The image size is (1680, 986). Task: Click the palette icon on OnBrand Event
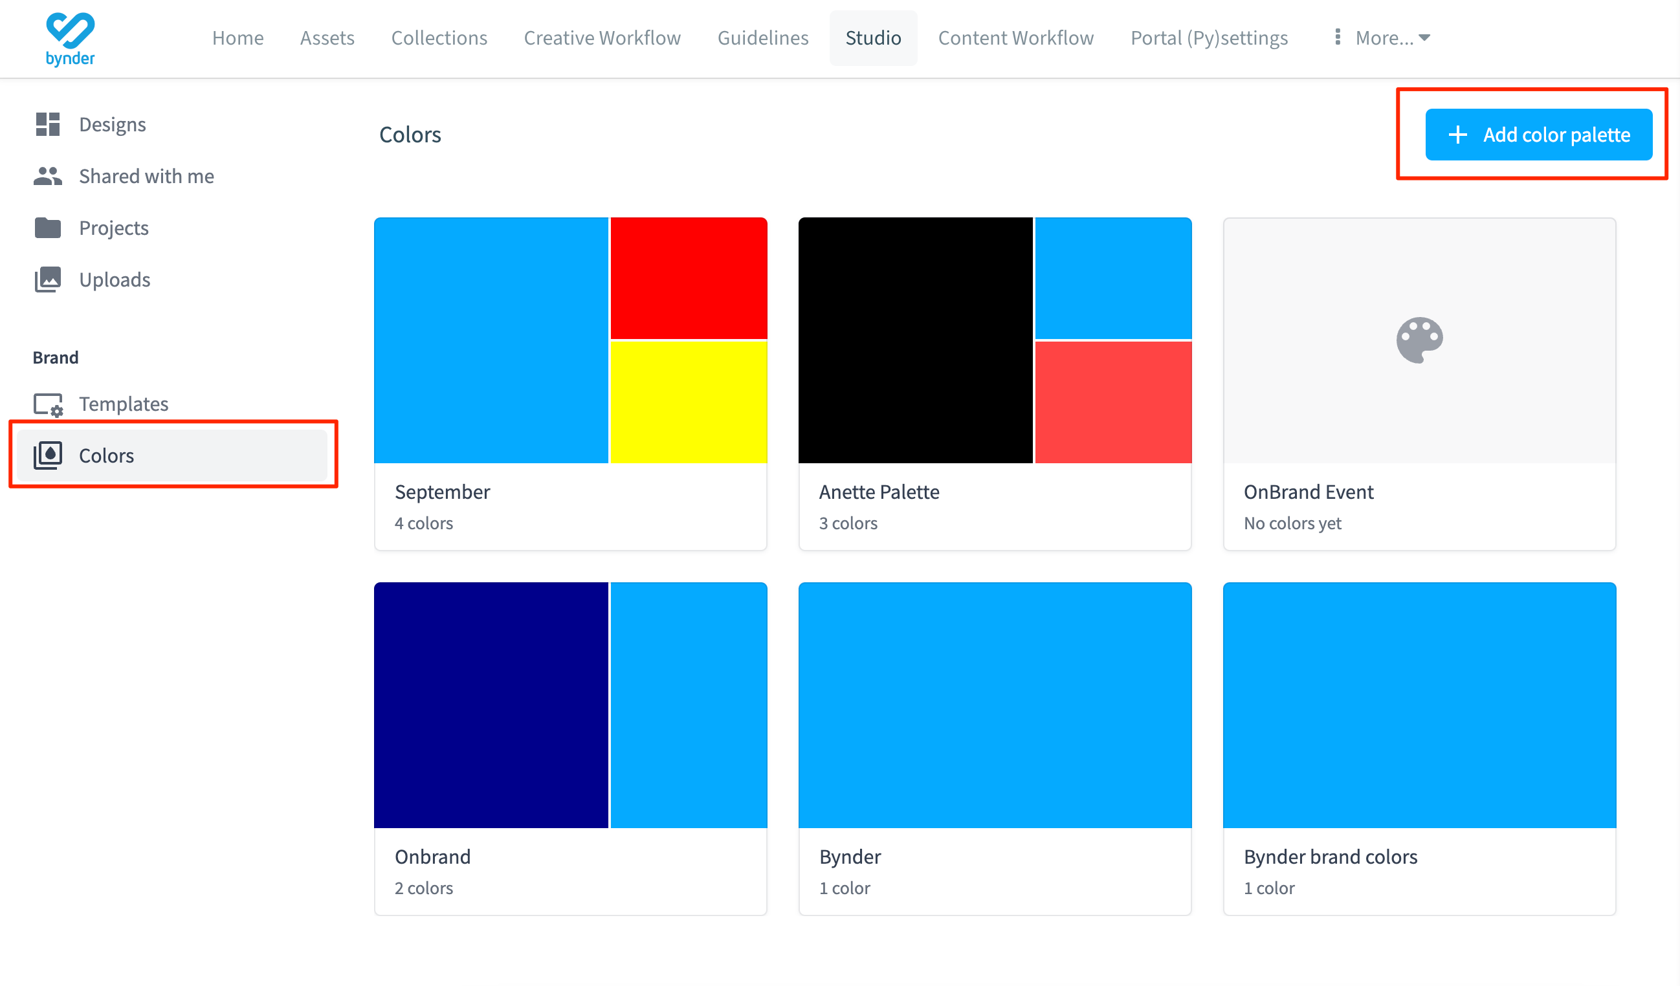(x=1419, y=340)
